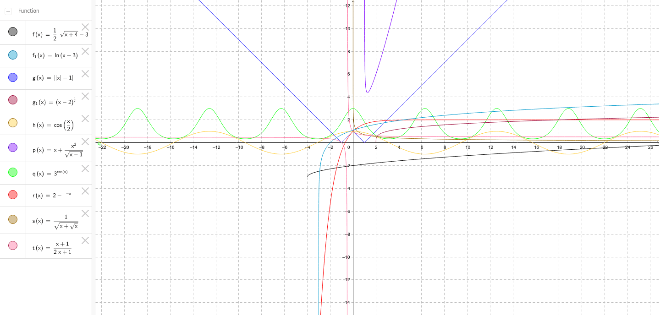Toggle the pink circle for t(x)
660x316 pixels.
pos(13,245)
